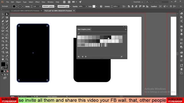Load next swatch library
This screenshot has height=103, width=184.
click(86, 57)
